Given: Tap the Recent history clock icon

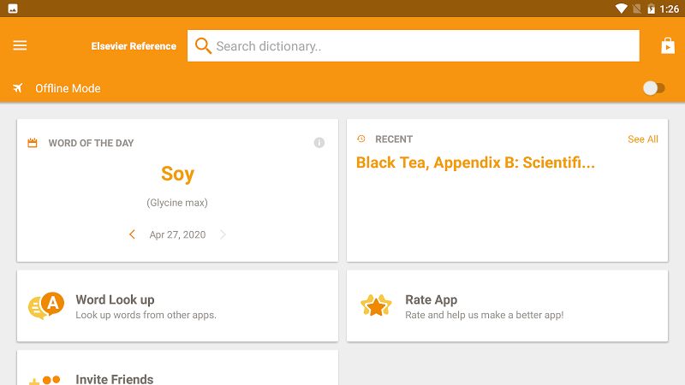Looking at the screenshot, I should 360,139.
